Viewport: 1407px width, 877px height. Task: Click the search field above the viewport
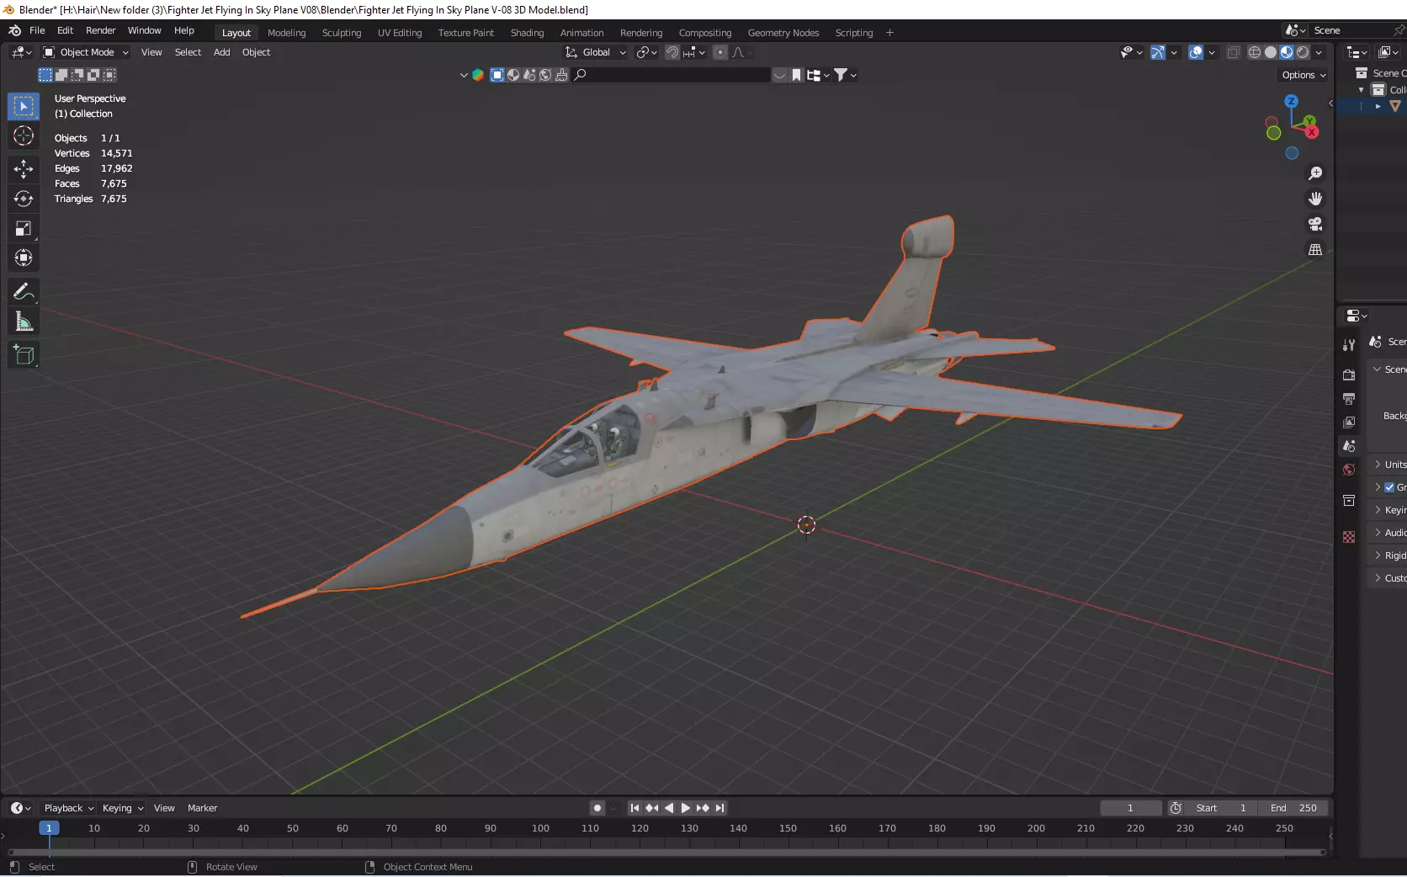point(672,75)
